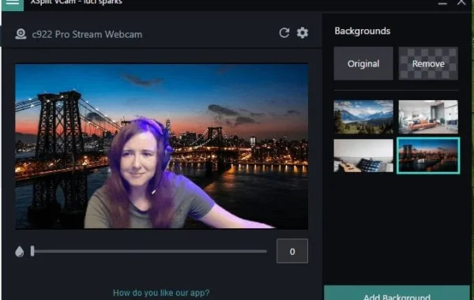Select the Original background option
This screenshot has height=300, width=474.
[363, 63]
